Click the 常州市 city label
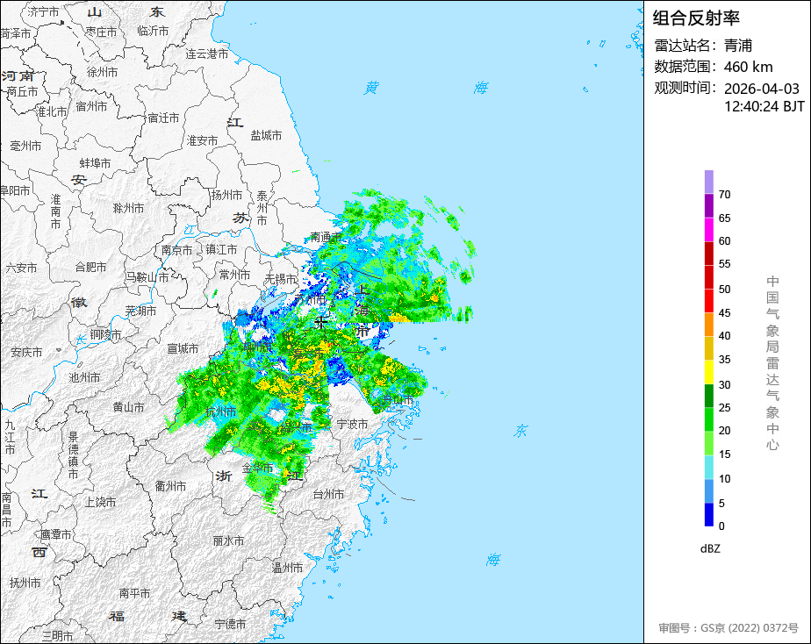The height and width of the screenshot is (644, 811). click(x=235, y=275)
